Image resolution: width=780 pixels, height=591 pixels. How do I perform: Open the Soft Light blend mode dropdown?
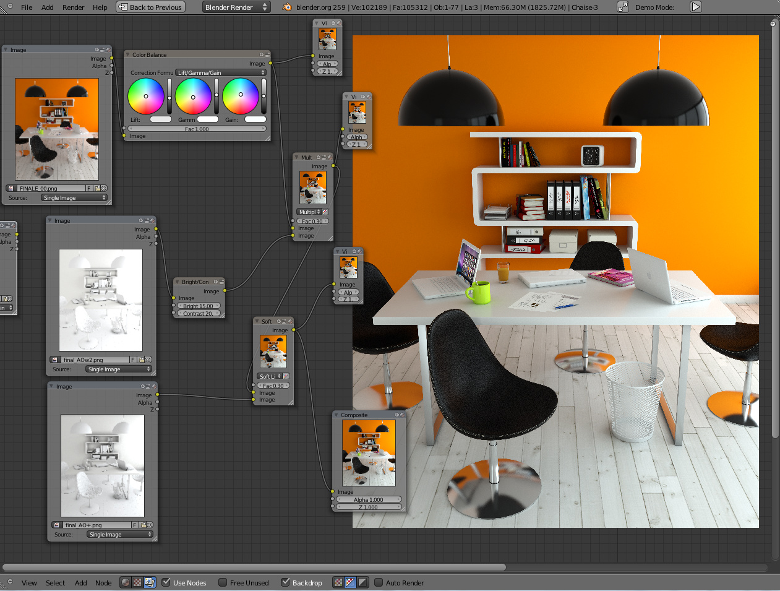[x=270, y=376]
